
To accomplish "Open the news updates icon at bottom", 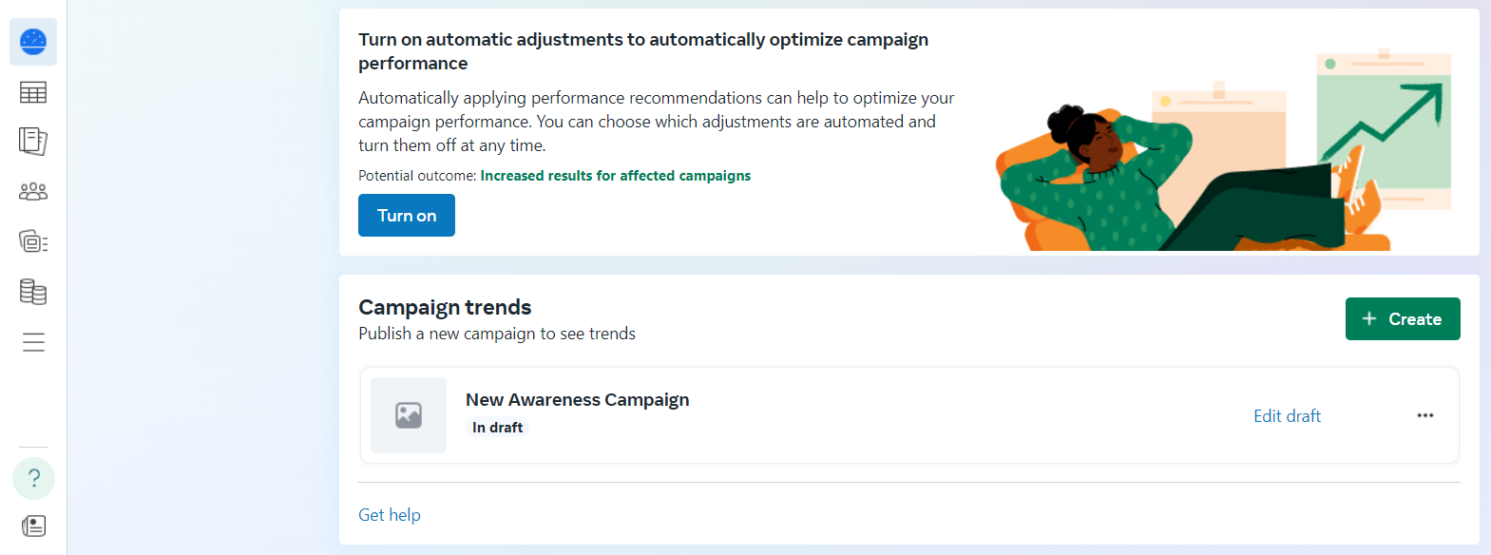I will pyautogui.click(x=33, y=526).
